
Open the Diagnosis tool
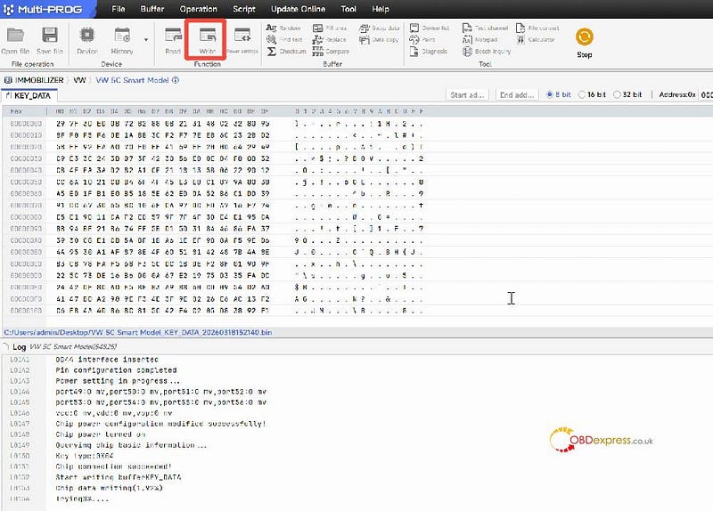(x=429, y=52)
